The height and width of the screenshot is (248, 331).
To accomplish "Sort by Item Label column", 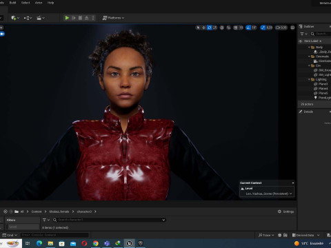I will tap(312, 41).
